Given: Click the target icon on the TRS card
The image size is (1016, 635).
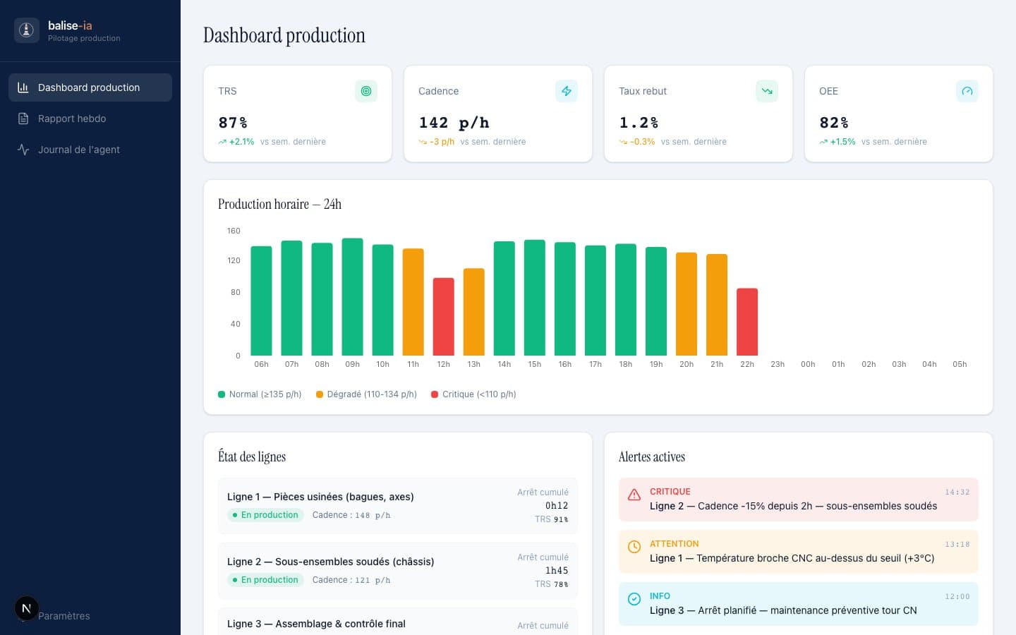Looking at the screenshot, I should pos(365,91).
